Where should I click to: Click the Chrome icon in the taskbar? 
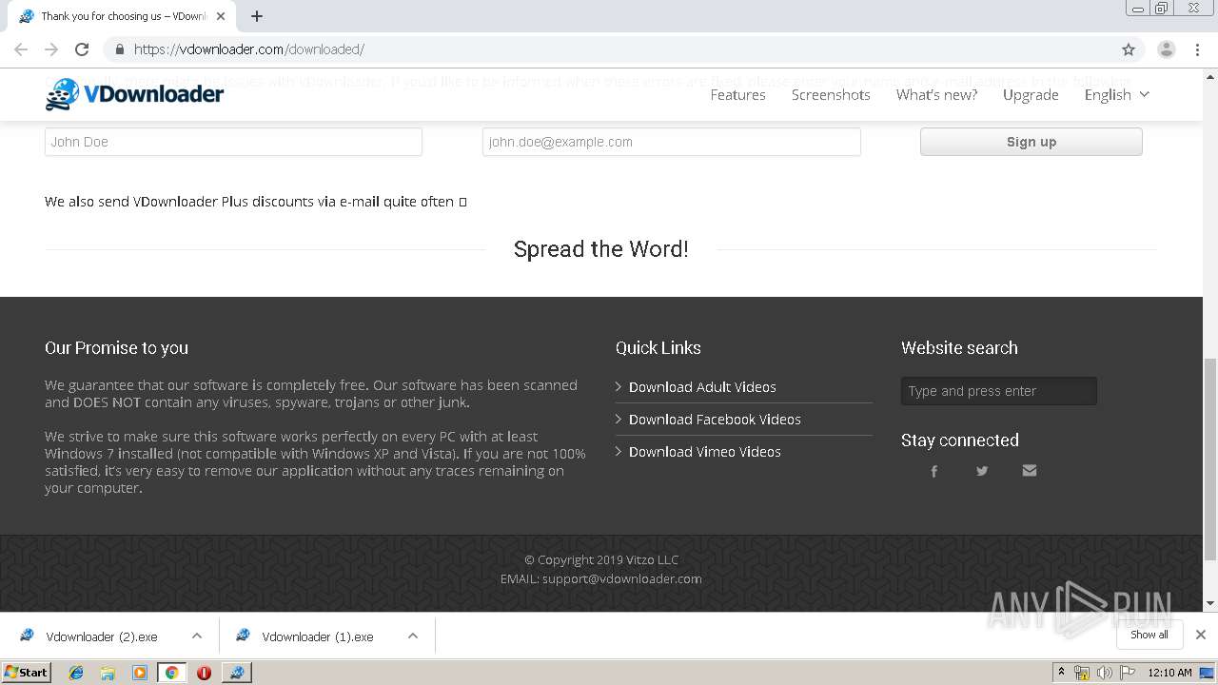click(x=171, y=673)
